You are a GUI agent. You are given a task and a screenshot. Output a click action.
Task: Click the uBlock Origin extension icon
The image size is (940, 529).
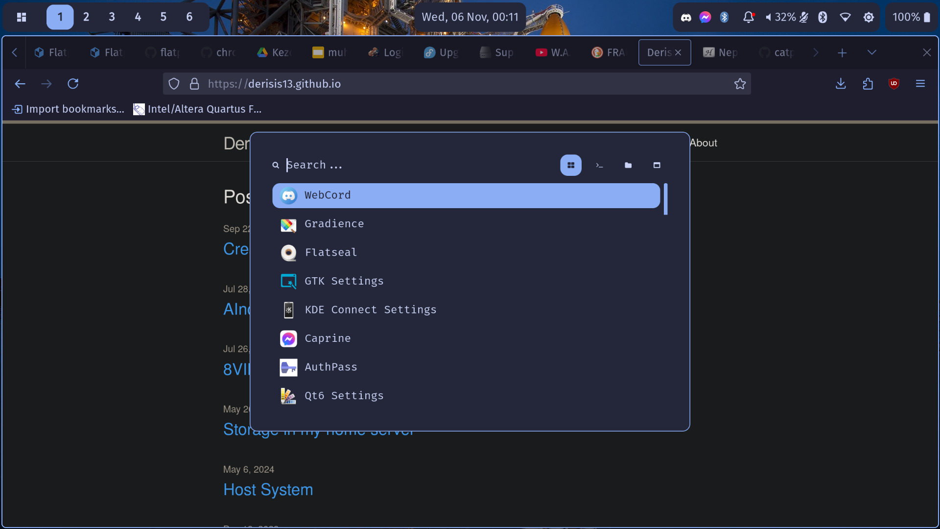(893, 84)
